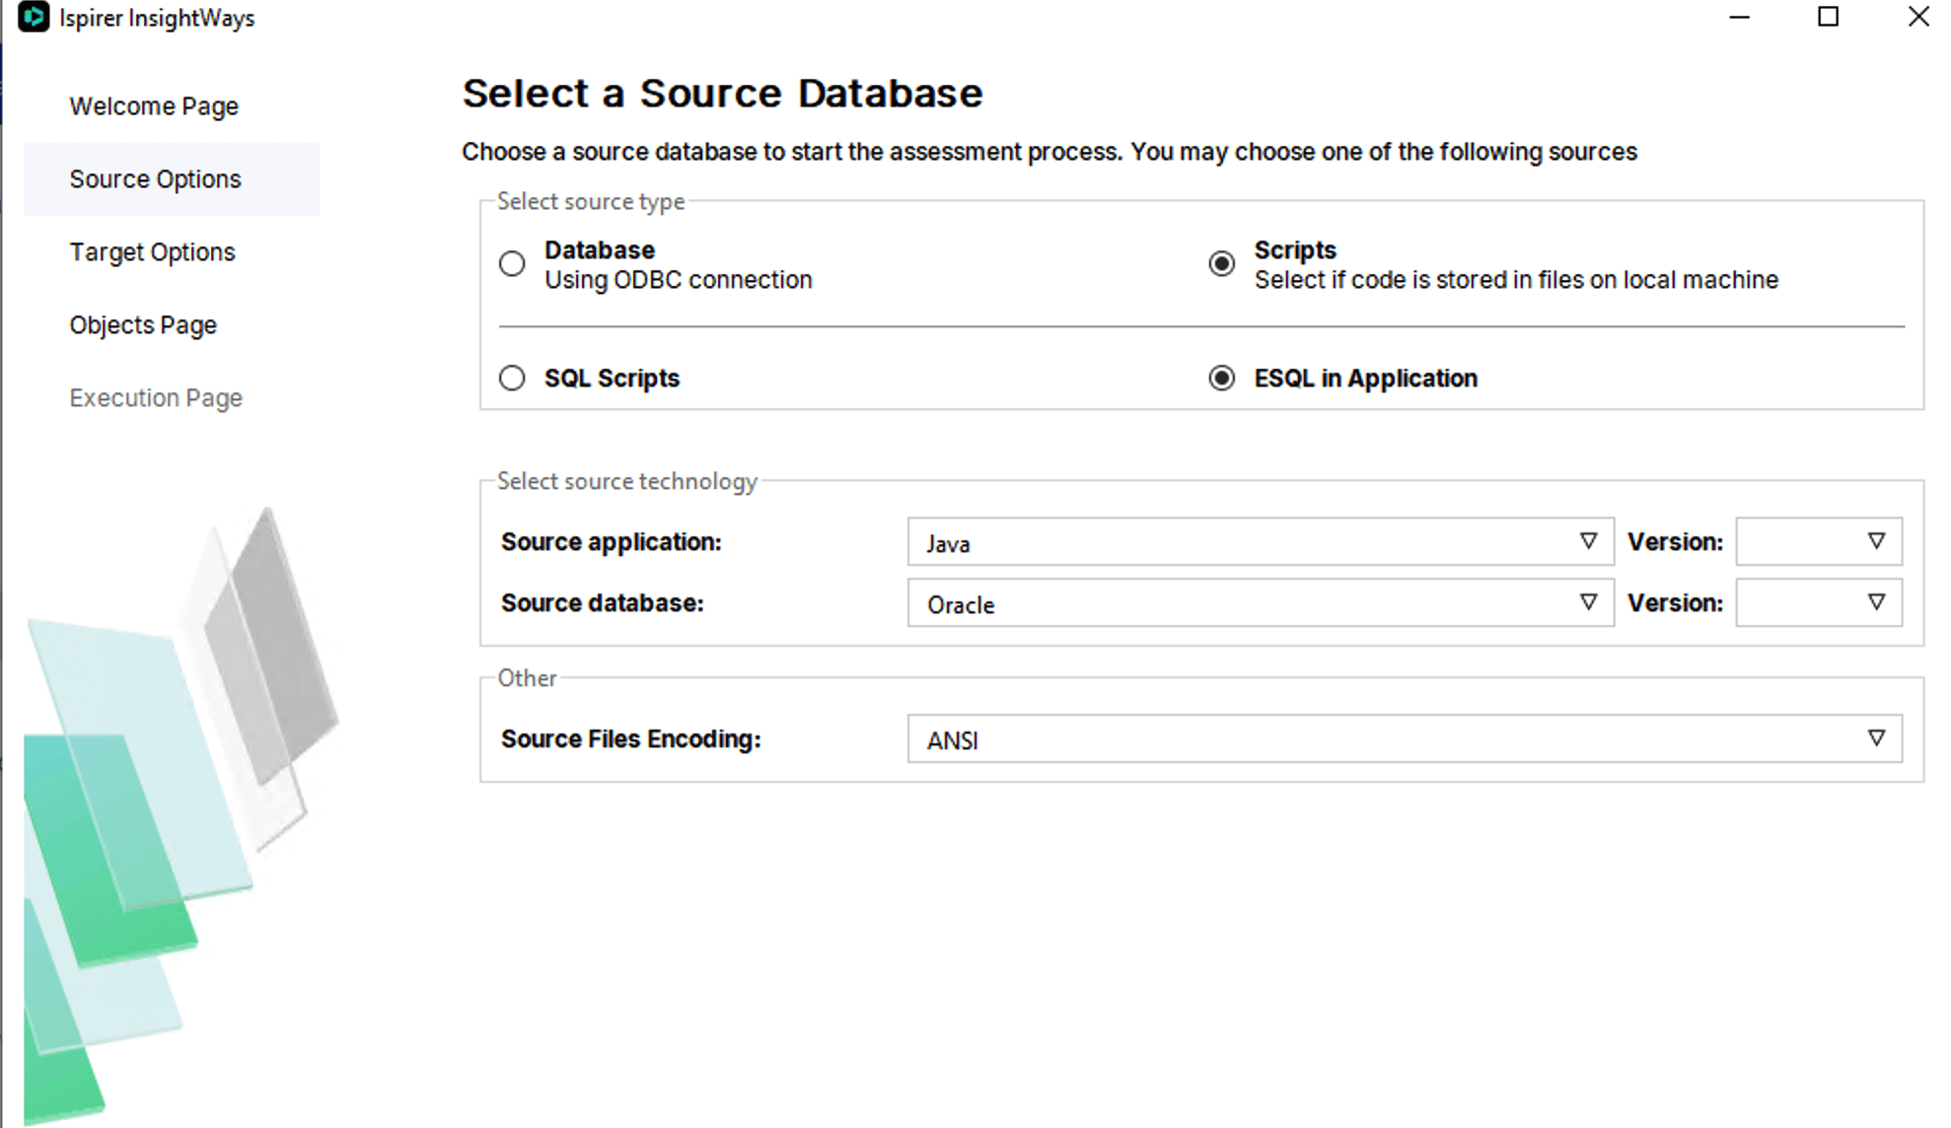The width and height of the screenshot is (1951, 1128).
Task: Minimize the InsightWays window
Action: pyautogui.click(x=1740, y=18)
